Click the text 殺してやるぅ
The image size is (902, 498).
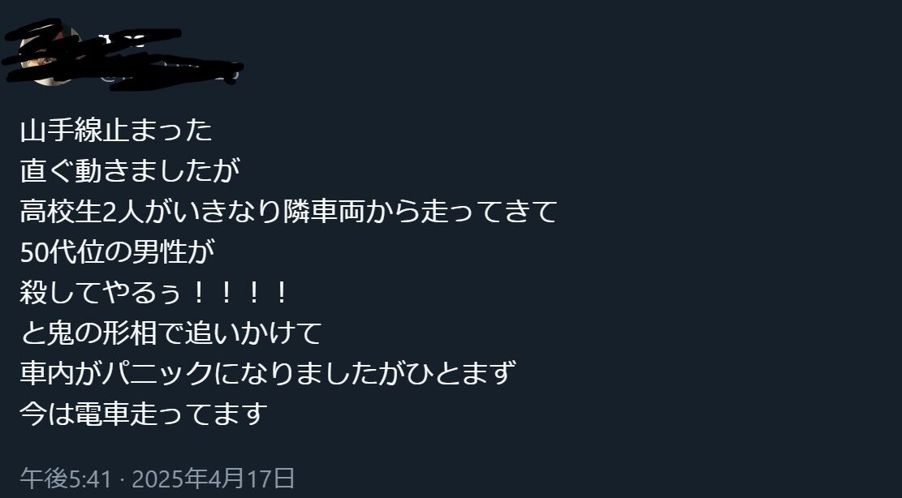coord(100,292)
